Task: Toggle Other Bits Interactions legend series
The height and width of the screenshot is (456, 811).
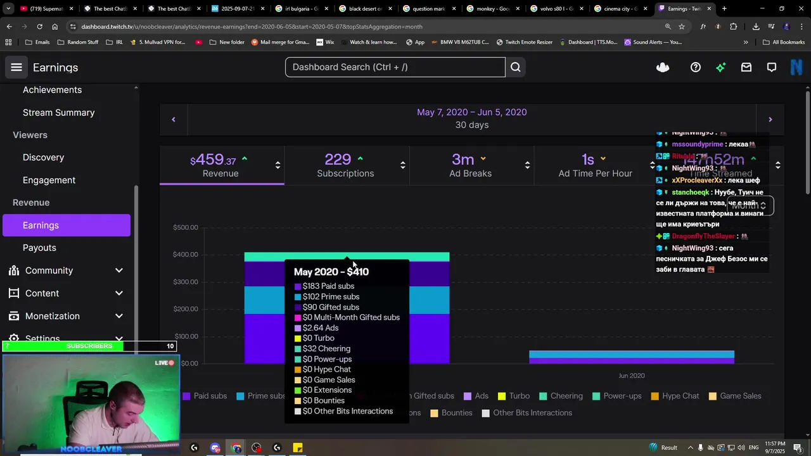Action: pyautogui.click(x=527, y=413)
